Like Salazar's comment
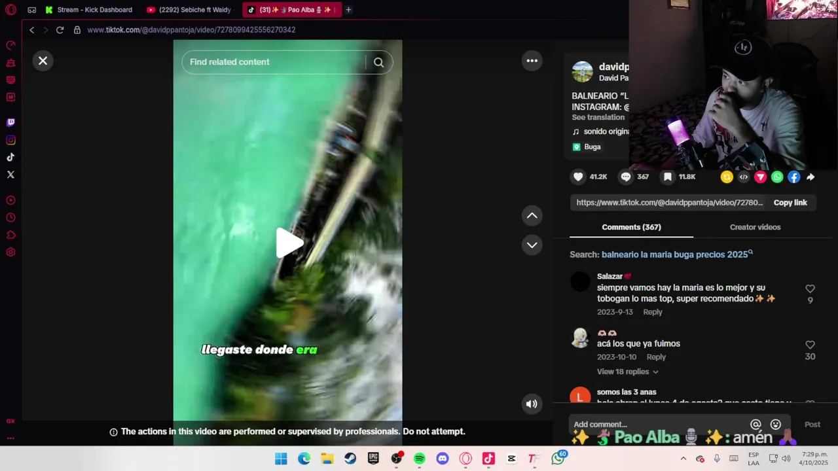Image resolution: width=838 pixels, height=471 pixels. [810, 288]
